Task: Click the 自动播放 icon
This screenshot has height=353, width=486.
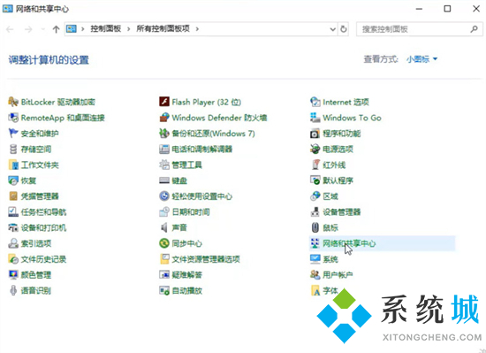Action: [x=164, y=291]
